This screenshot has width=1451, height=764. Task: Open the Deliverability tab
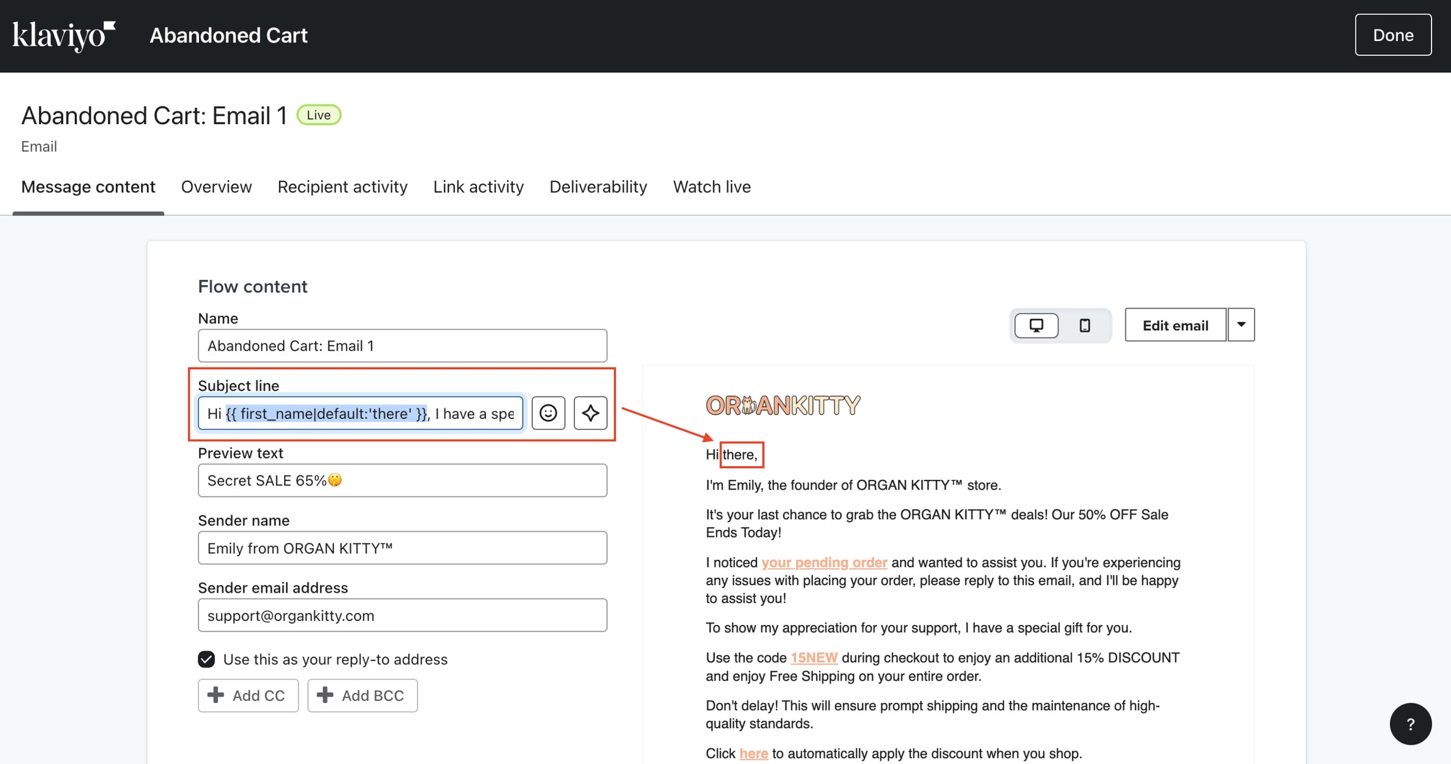(598, 186)
